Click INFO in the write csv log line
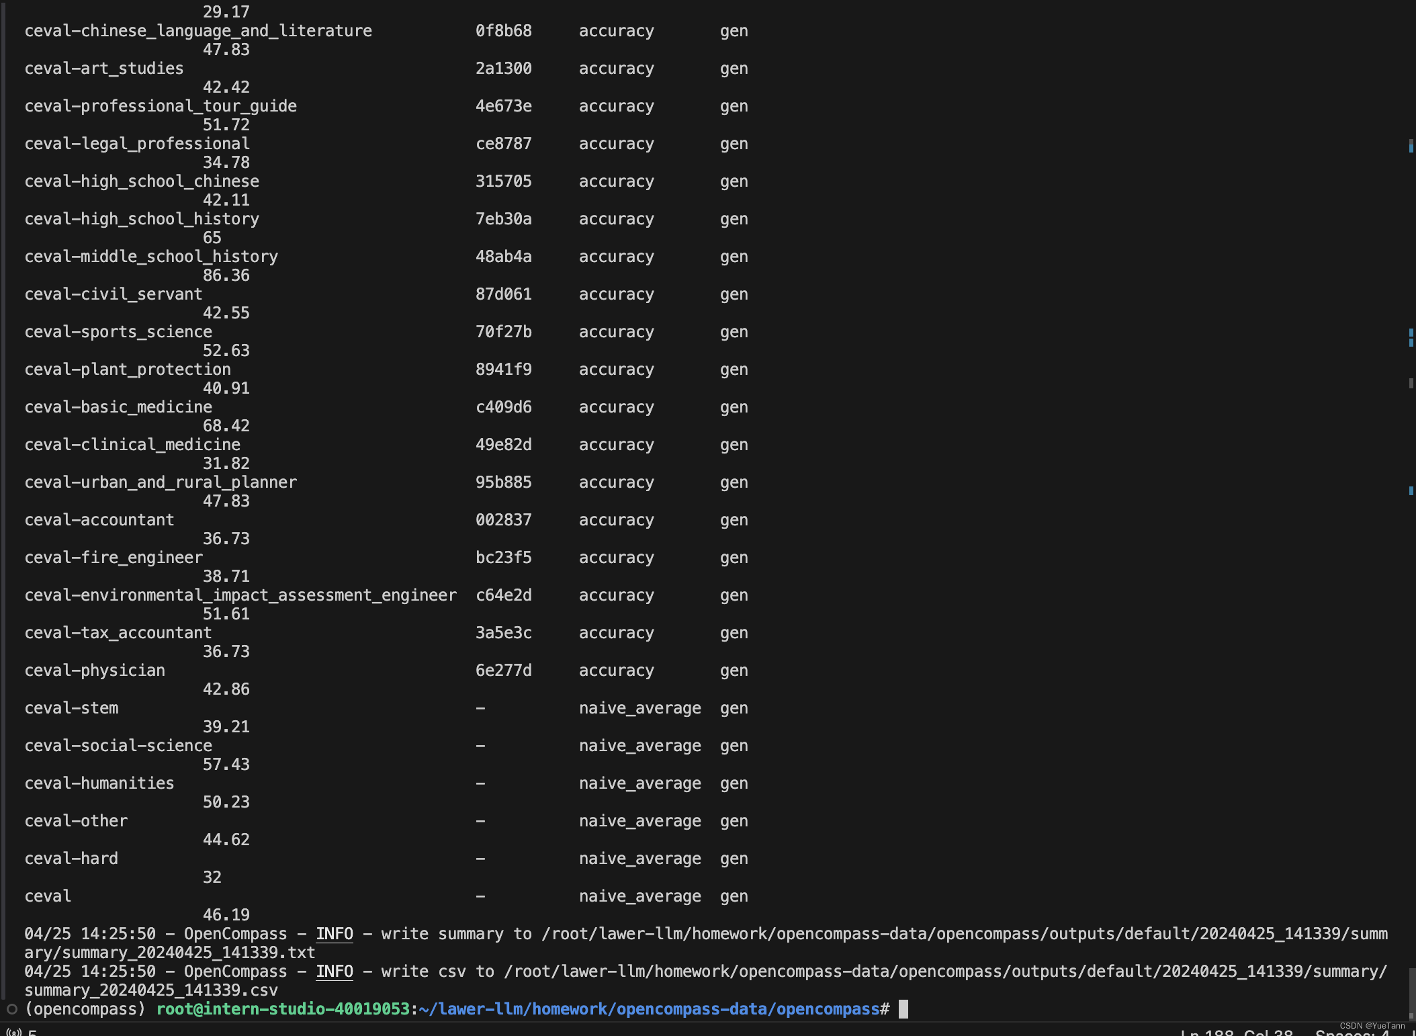 pos(335,972)
